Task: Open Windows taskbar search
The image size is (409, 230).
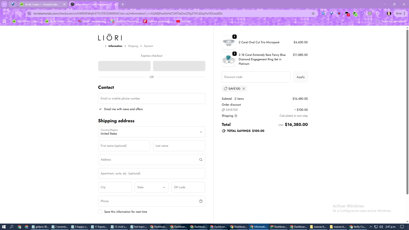Action: click(x=12, y=227)
